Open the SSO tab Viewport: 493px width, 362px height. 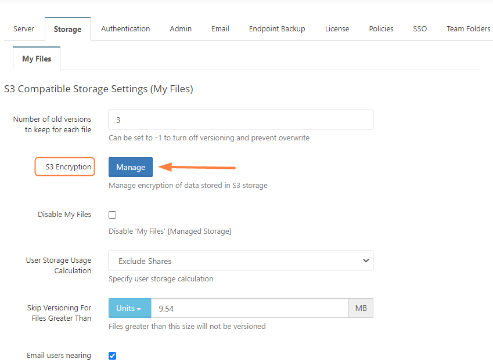point(420,28)
